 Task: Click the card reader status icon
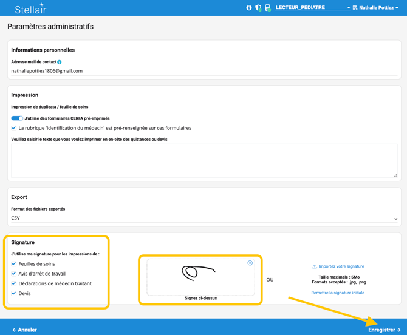(x=268, y=8)
